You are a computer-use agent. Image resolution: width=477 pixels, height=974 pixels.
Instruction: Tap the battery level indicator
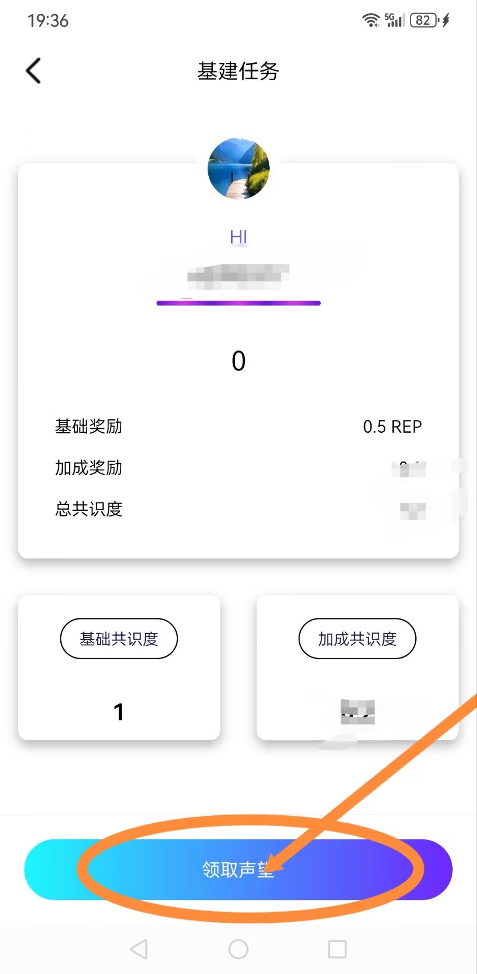[x=424, y=20]
